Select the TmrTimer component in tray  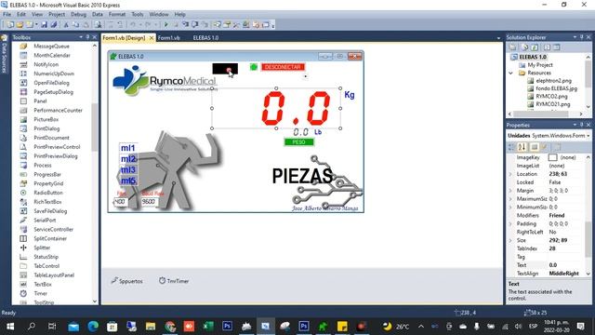point(174,281)
